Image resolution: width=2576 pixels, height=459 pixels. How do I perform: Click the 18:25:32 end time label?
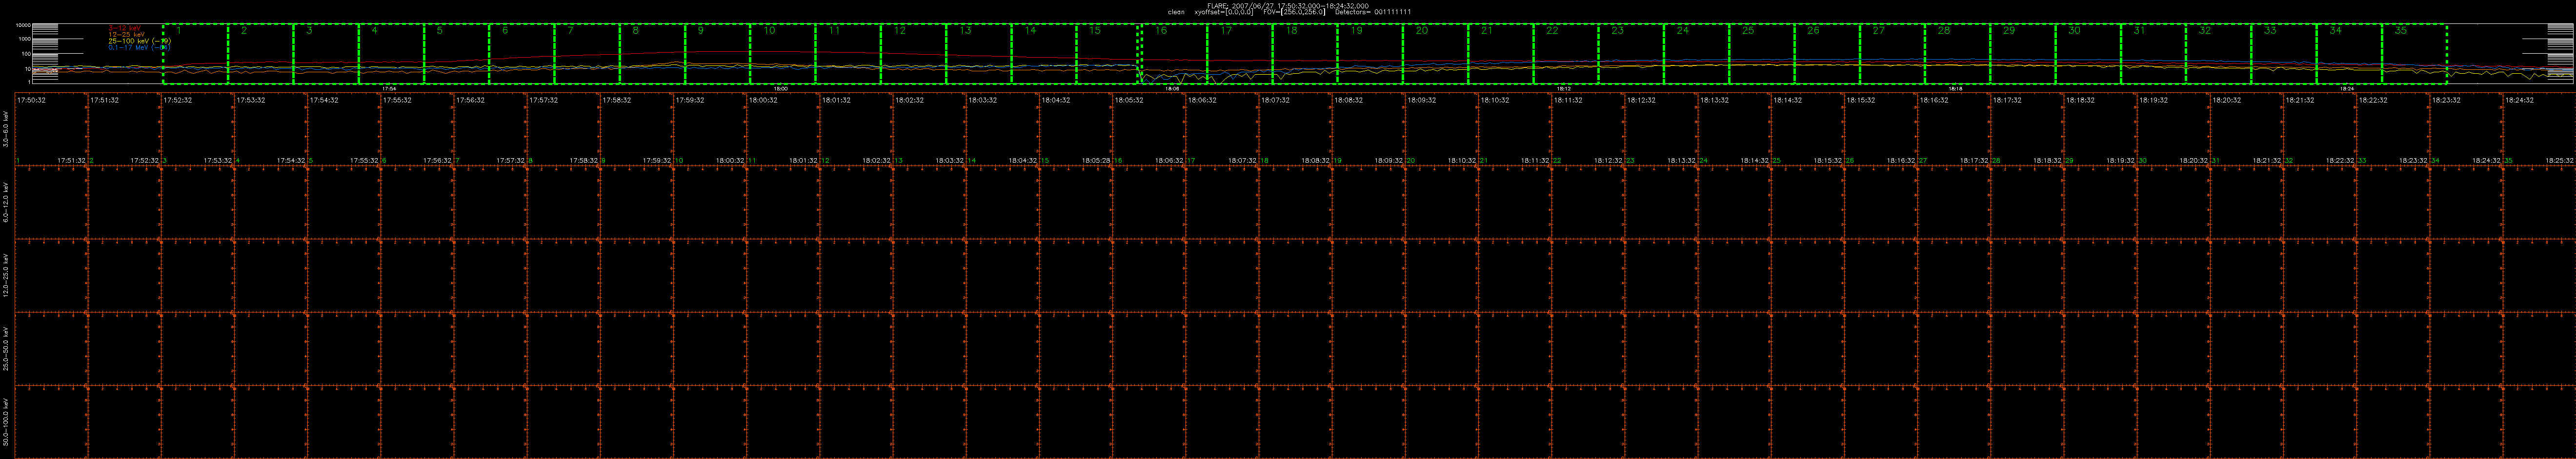pos(2559,160)
